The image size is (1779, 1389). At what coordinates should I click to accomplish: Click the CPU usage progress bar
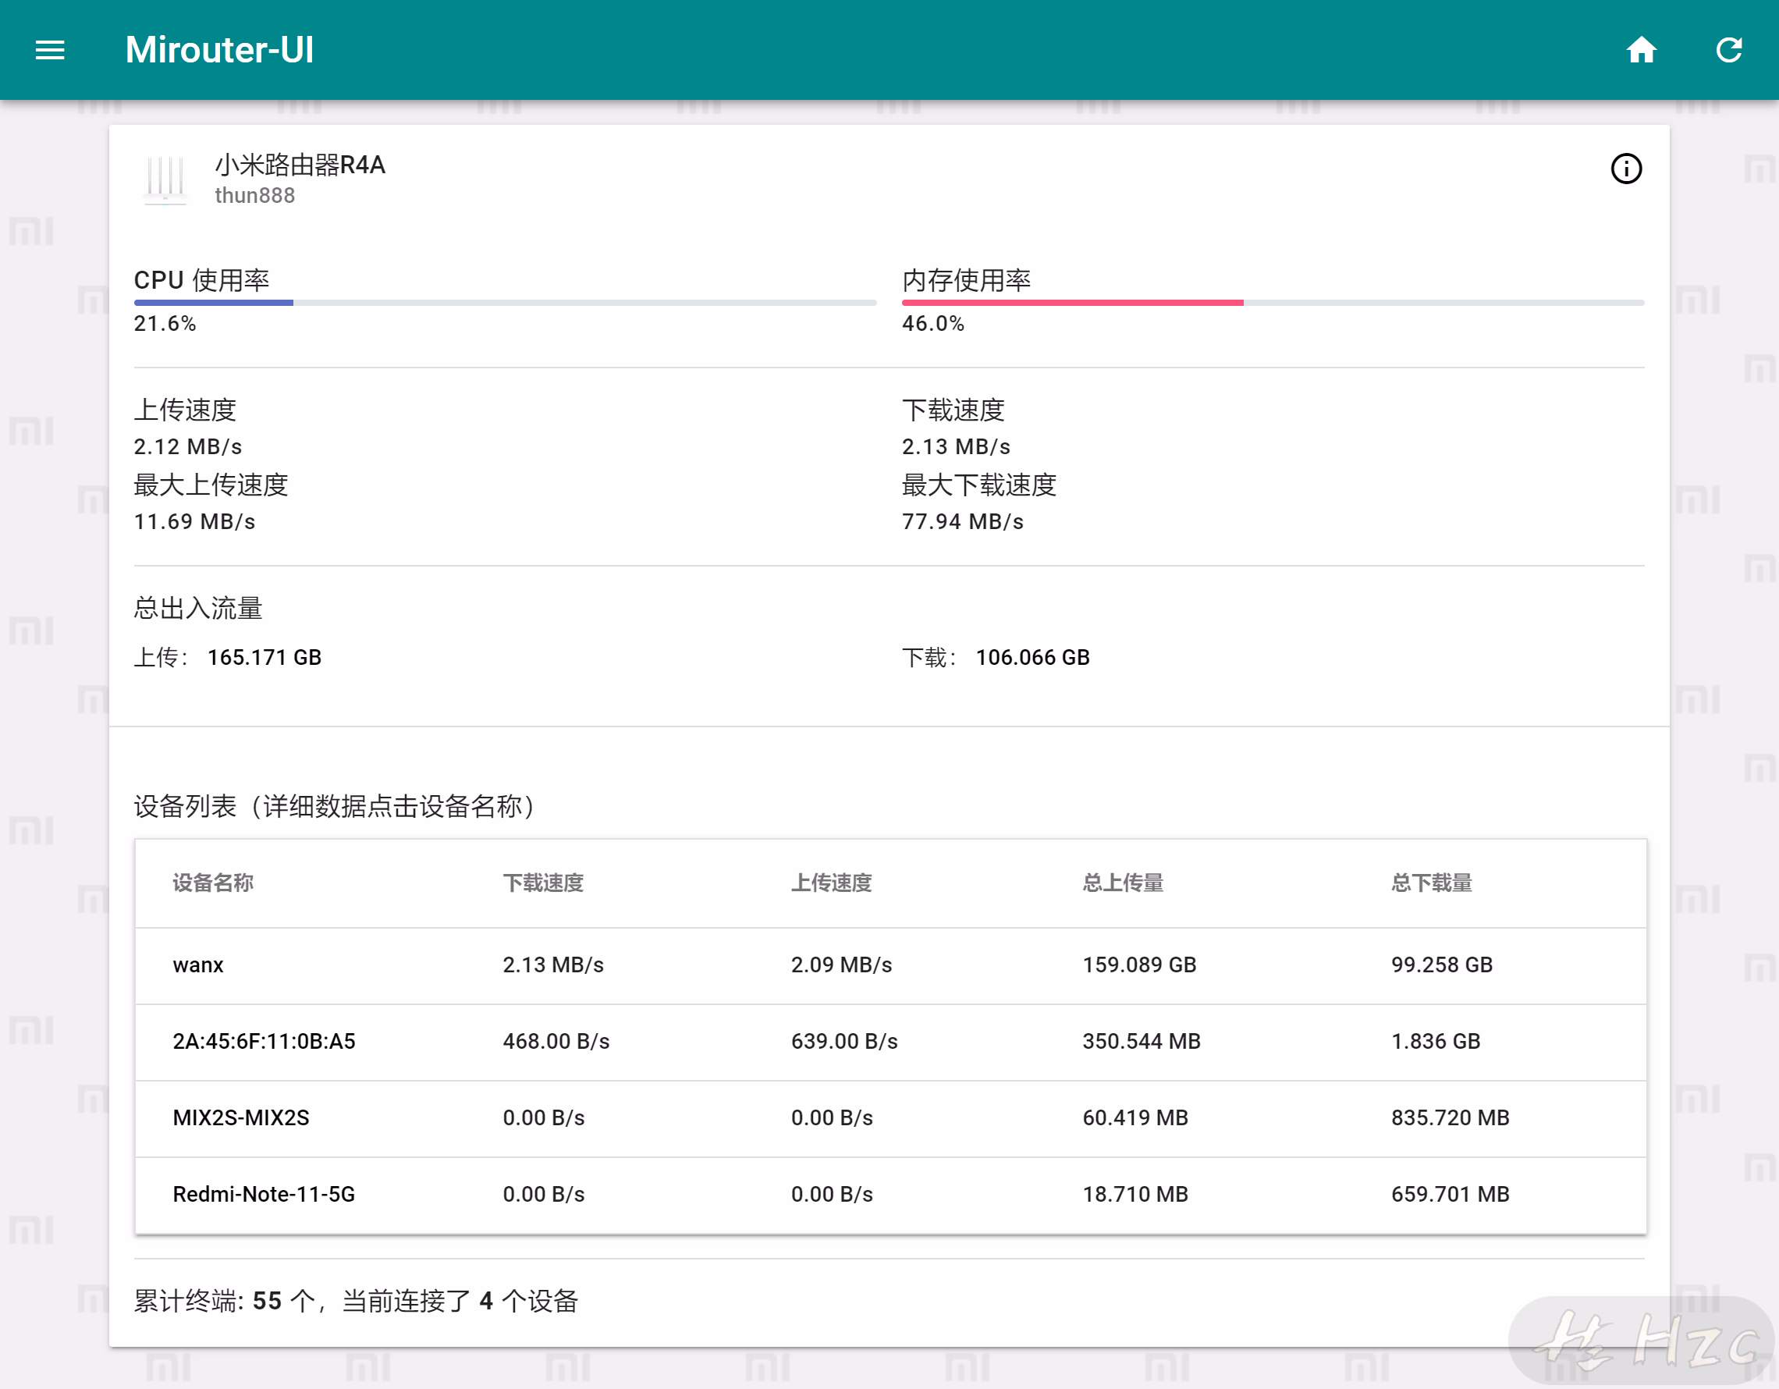[505, 302]
